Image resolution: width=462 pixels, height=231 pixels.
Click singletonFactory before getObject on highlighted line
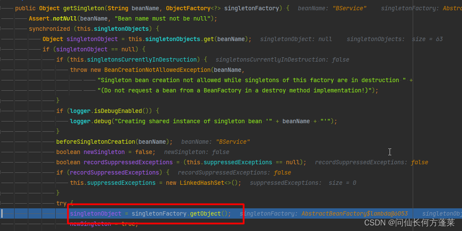click(x=159, y=213)
